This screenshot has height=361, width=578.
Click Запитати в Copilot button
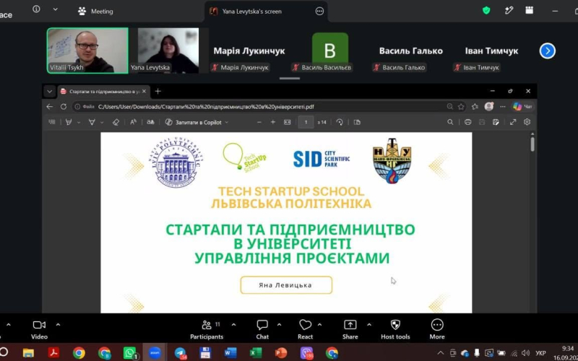[x=194, y=122]
